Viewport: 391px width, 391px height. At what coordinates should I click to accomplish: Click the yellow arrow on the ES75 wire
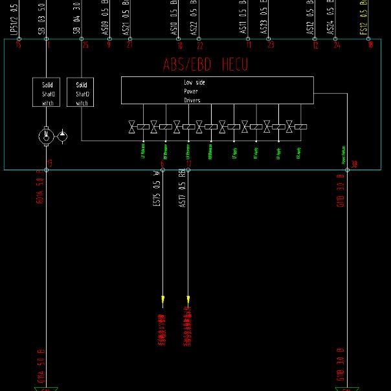pyautogui.click(x=163, y=302)
